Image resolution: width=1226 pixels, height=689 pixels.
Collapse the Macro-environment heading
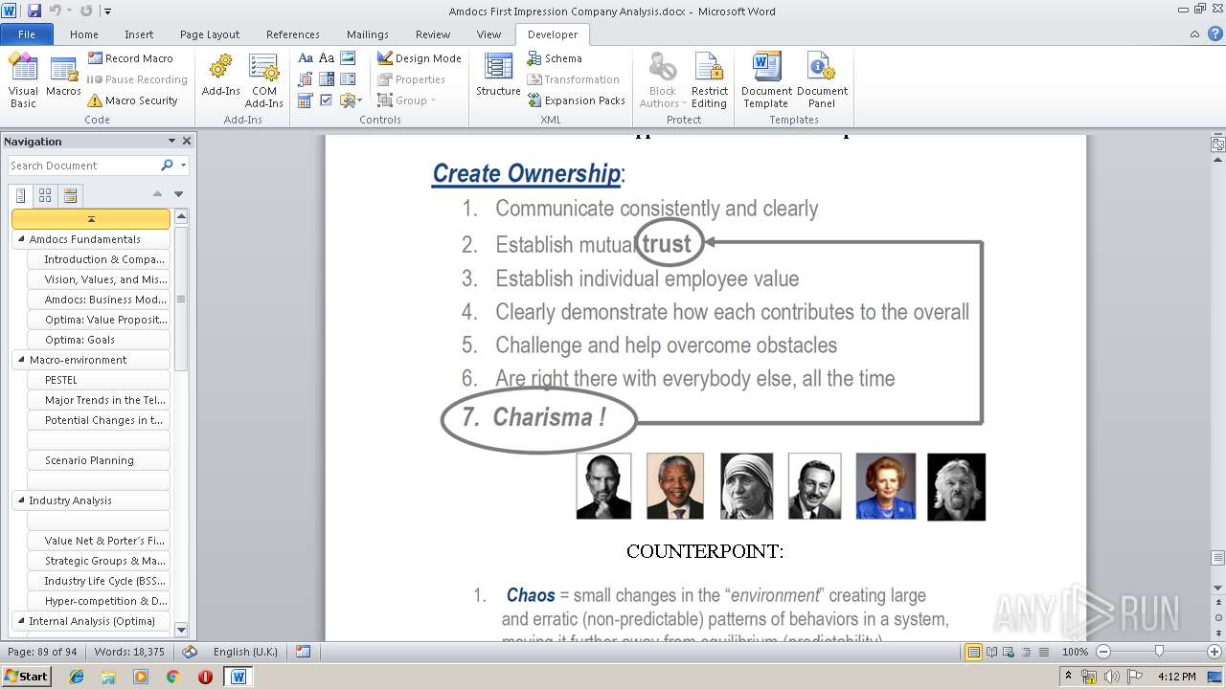click(x=21, y=360)
